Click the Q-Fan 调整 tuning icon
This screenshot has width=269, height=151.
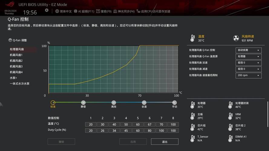pyautogui.click(x=10, y=40)
